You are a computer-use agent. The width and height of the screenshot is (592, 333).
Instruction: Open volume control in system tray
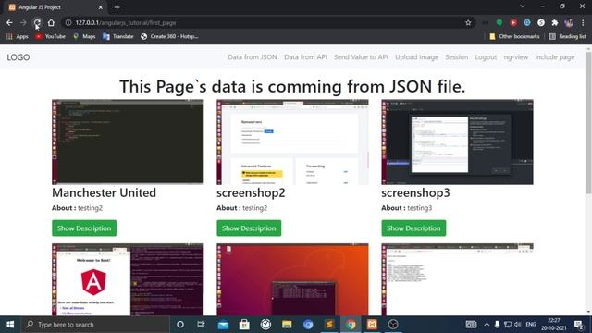pyautogui.click(x=518, y=325)
